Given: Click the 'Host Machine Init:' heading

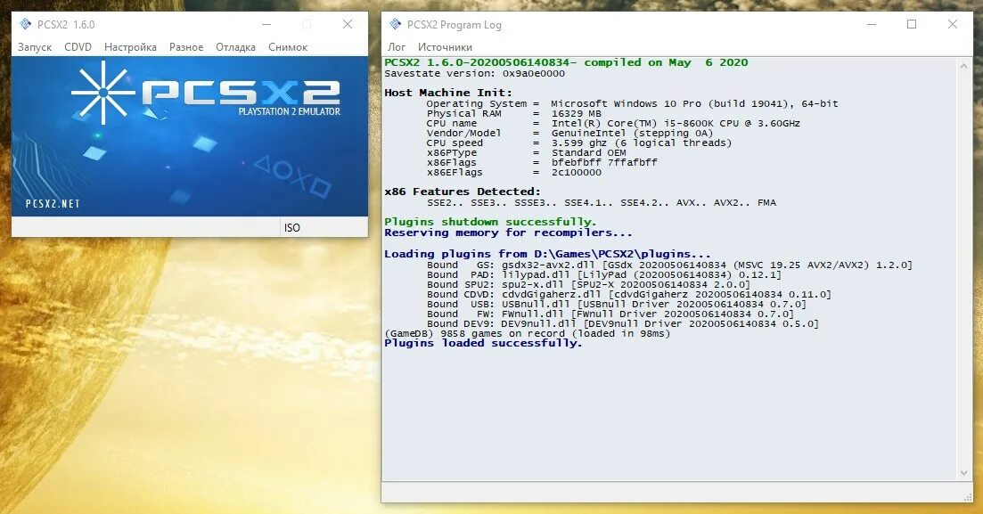Looking at the screenshot, I should pos(448,93).
